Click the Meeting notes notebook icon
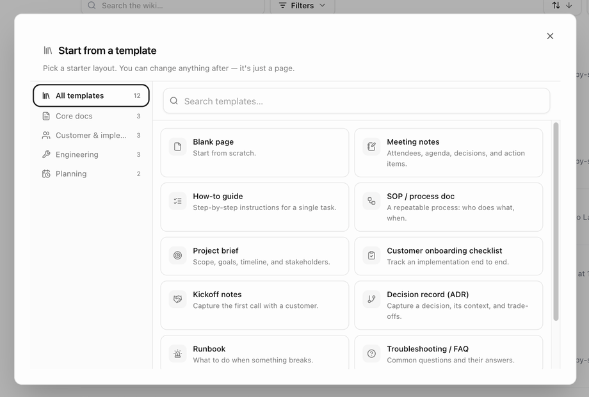 tap(371, 147)
